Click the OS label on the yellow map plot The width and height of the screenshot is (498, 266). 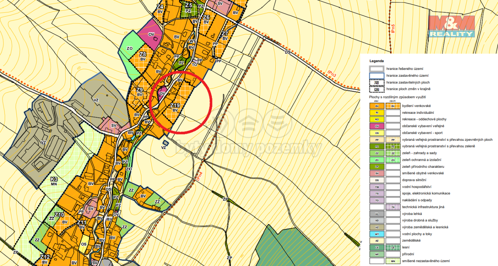click(84, 244)
